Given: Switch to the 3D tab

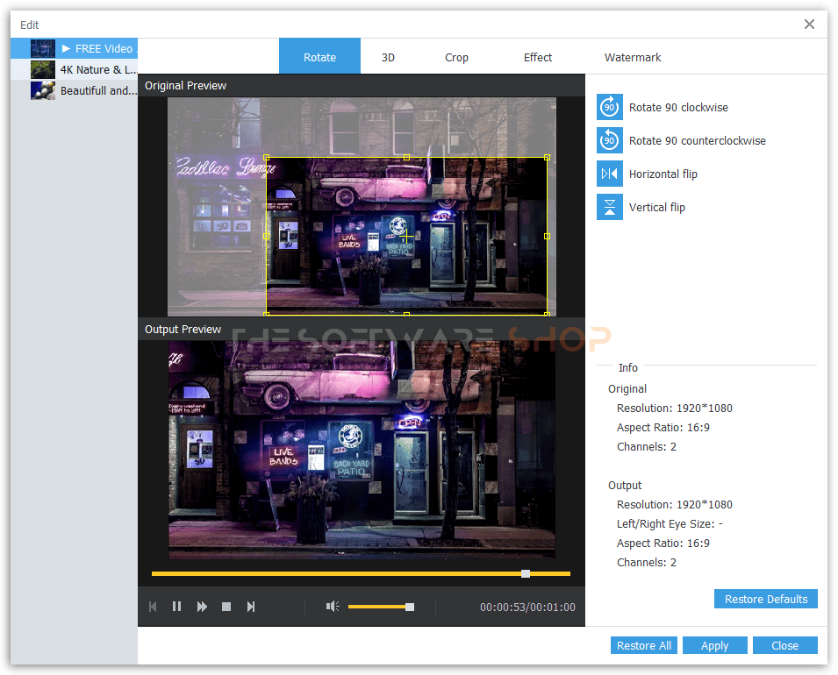Looking at the screenshot, I should [388, 58].
